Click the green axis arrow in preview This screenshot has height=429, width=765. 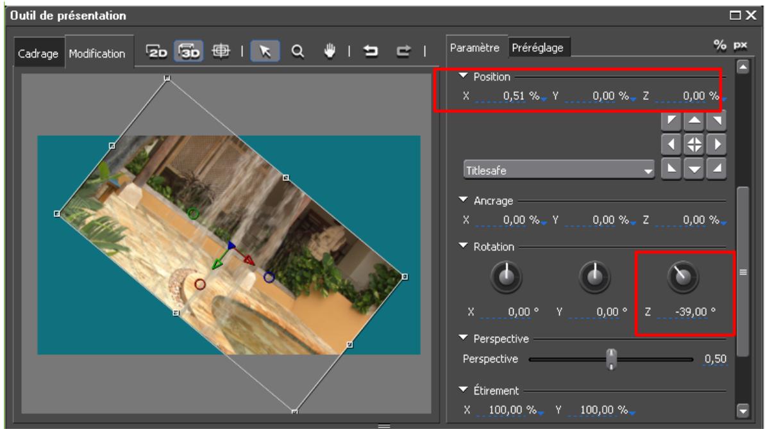[217, 264]
